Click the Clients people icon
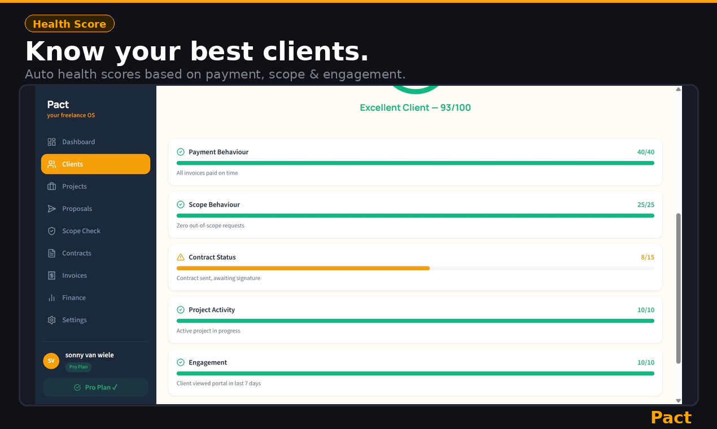Viewport: 717px width, 429px height. click(x=51, y=164)
